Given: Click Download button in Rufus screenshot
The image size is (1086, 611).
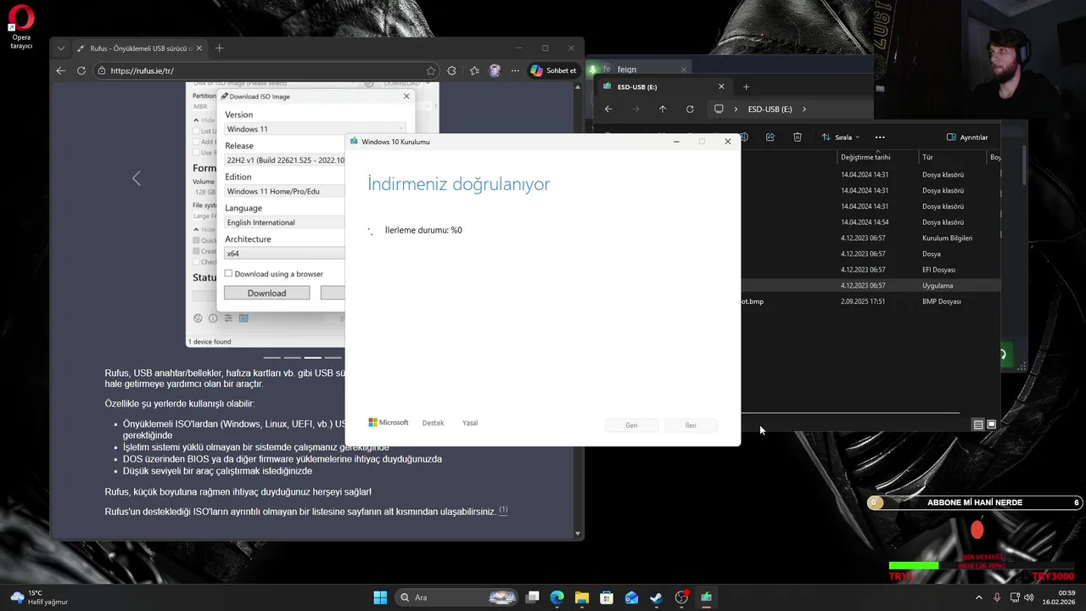Looking at the screenshot, I should pos(266,293).
